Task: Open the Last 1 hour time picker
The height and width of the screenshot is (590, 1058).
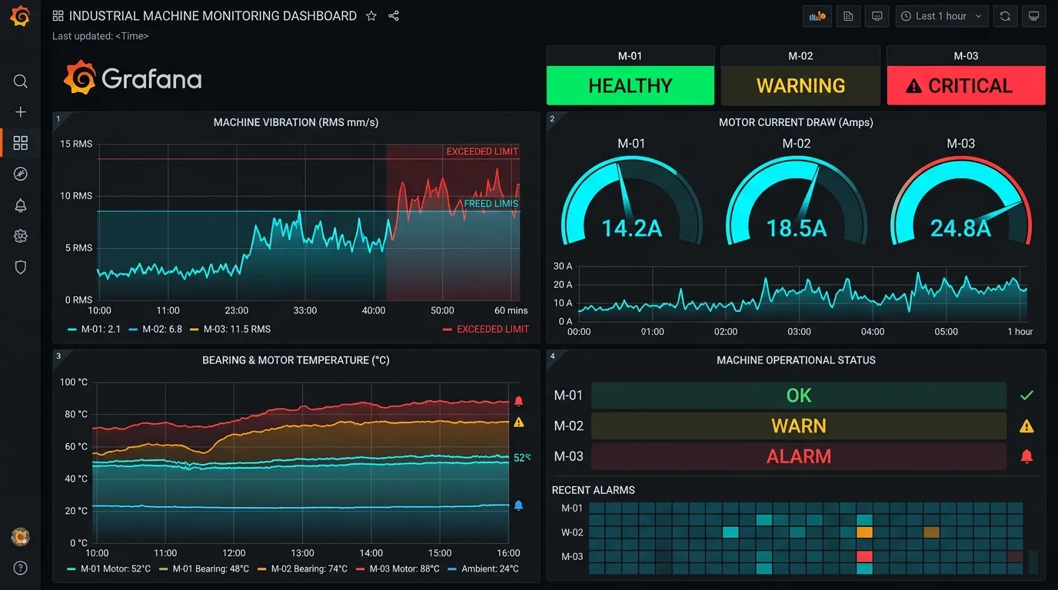Action: tap(942, 16)
